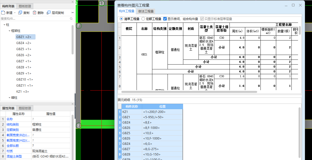Switch to the 图层管理 tab

pos(25,108)
